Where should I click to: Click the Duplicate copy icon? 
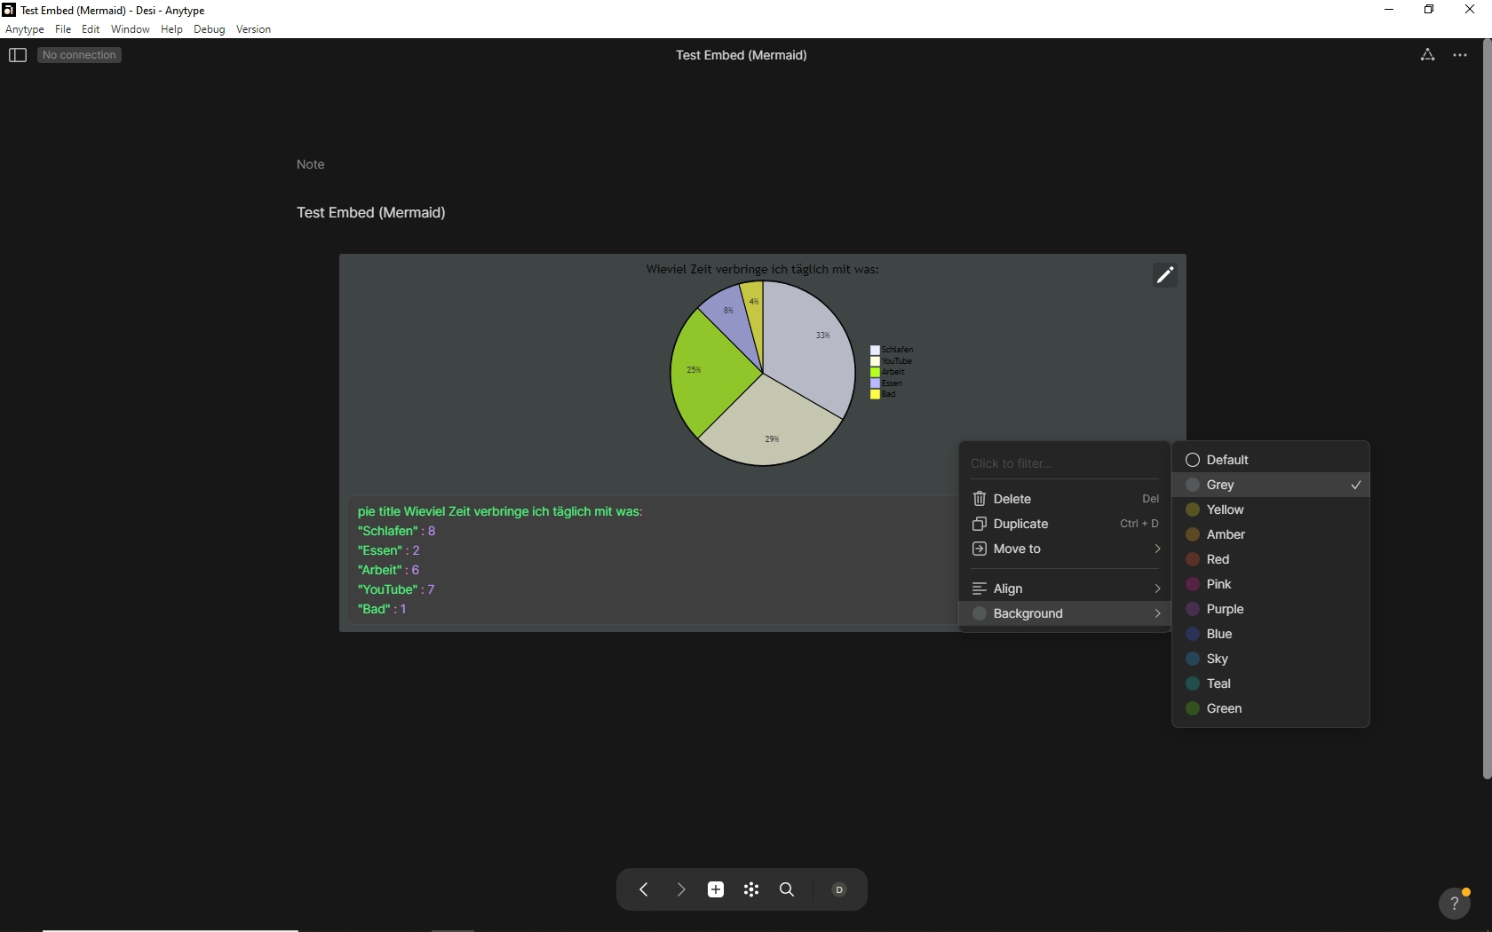pos(980,524)
